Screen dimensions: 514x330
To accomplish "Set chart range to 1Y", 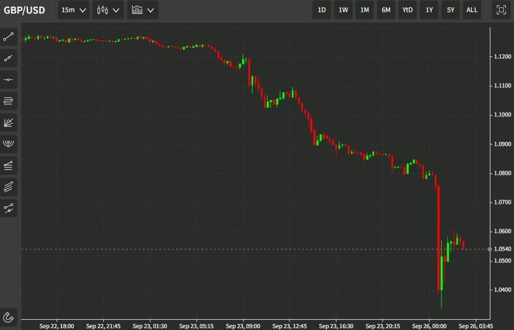I will (429, 10).
